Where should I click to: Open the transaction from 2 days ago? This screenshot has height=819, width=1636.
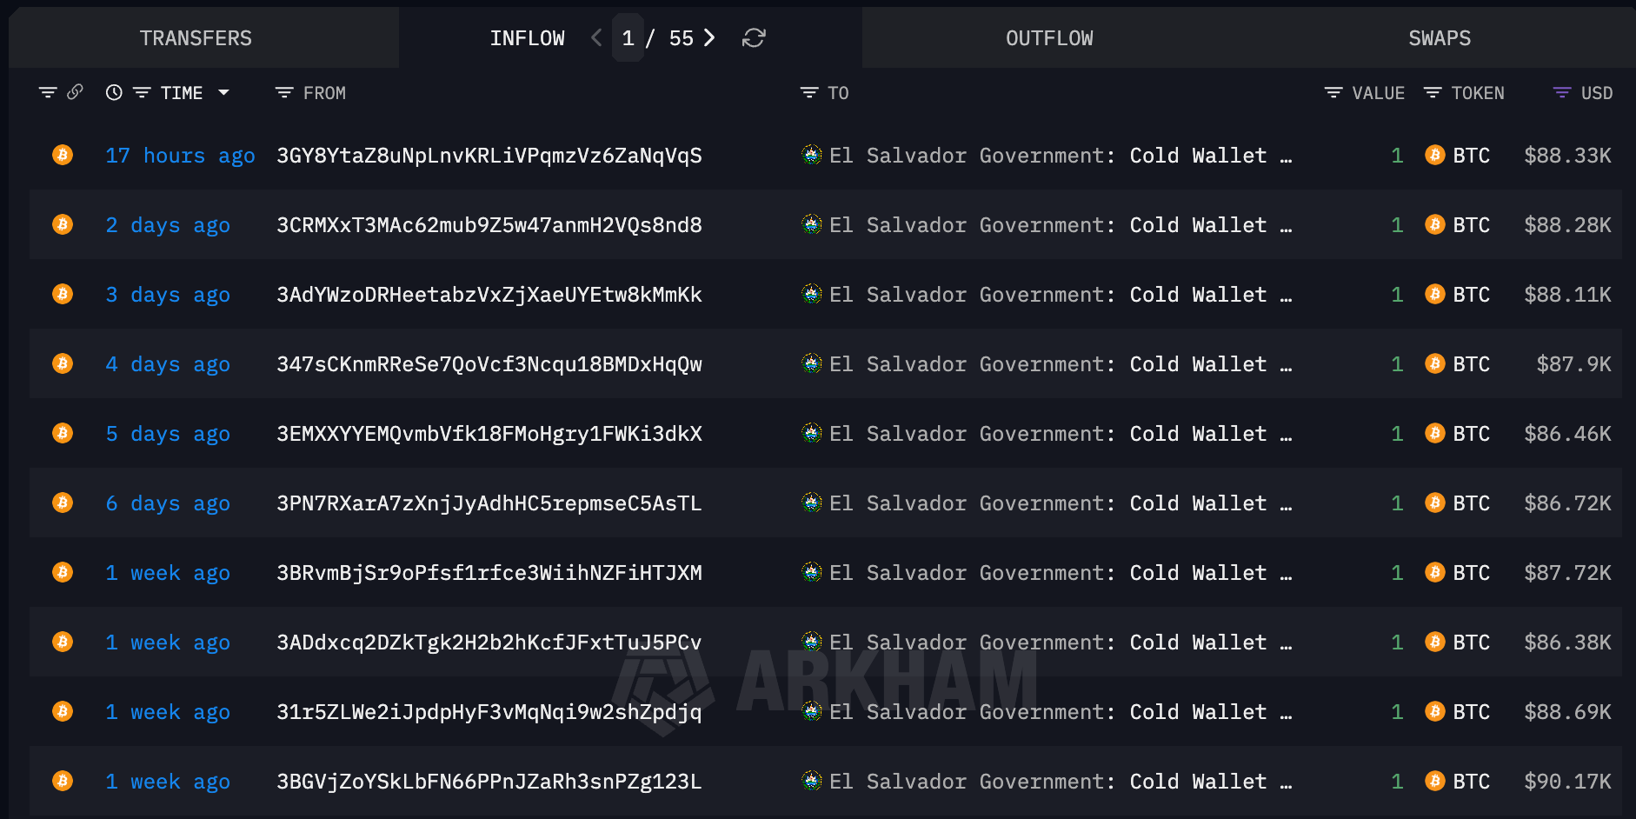pyautogui.click(x=168, y=225)
